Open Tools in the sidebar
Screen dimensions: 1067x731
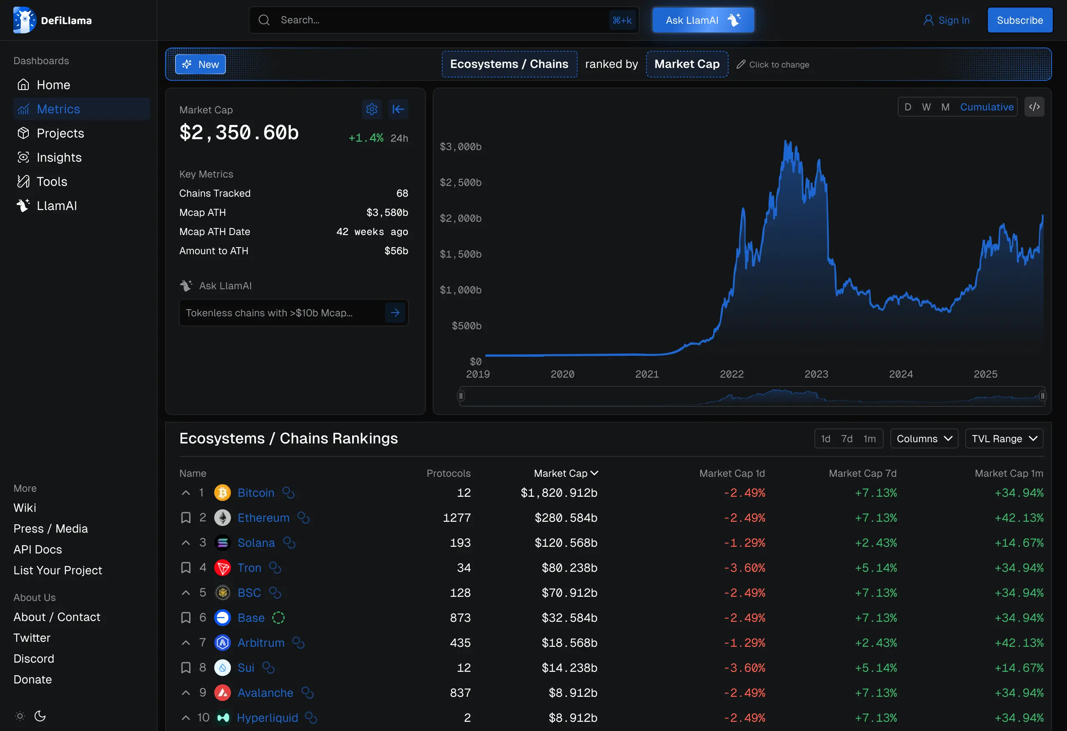pos(81,181)
